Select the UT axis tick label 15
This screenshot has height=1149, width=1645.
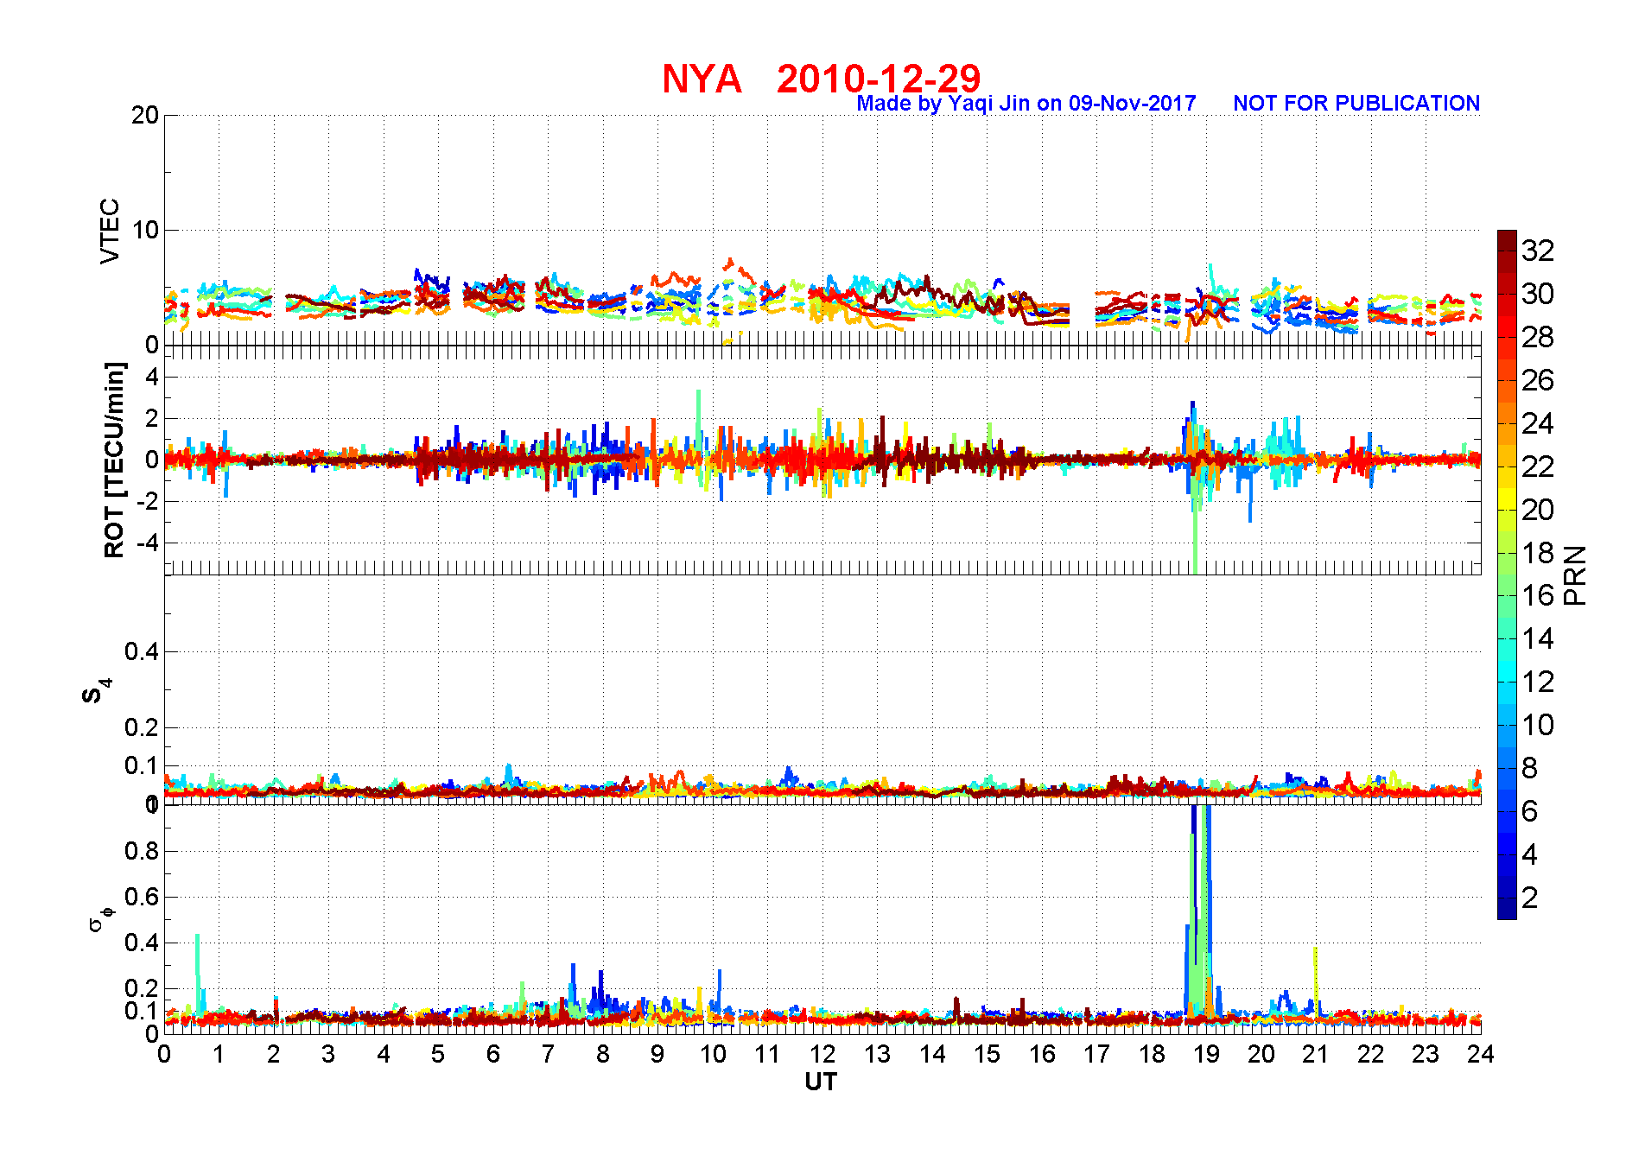(x=988, y=1055)
